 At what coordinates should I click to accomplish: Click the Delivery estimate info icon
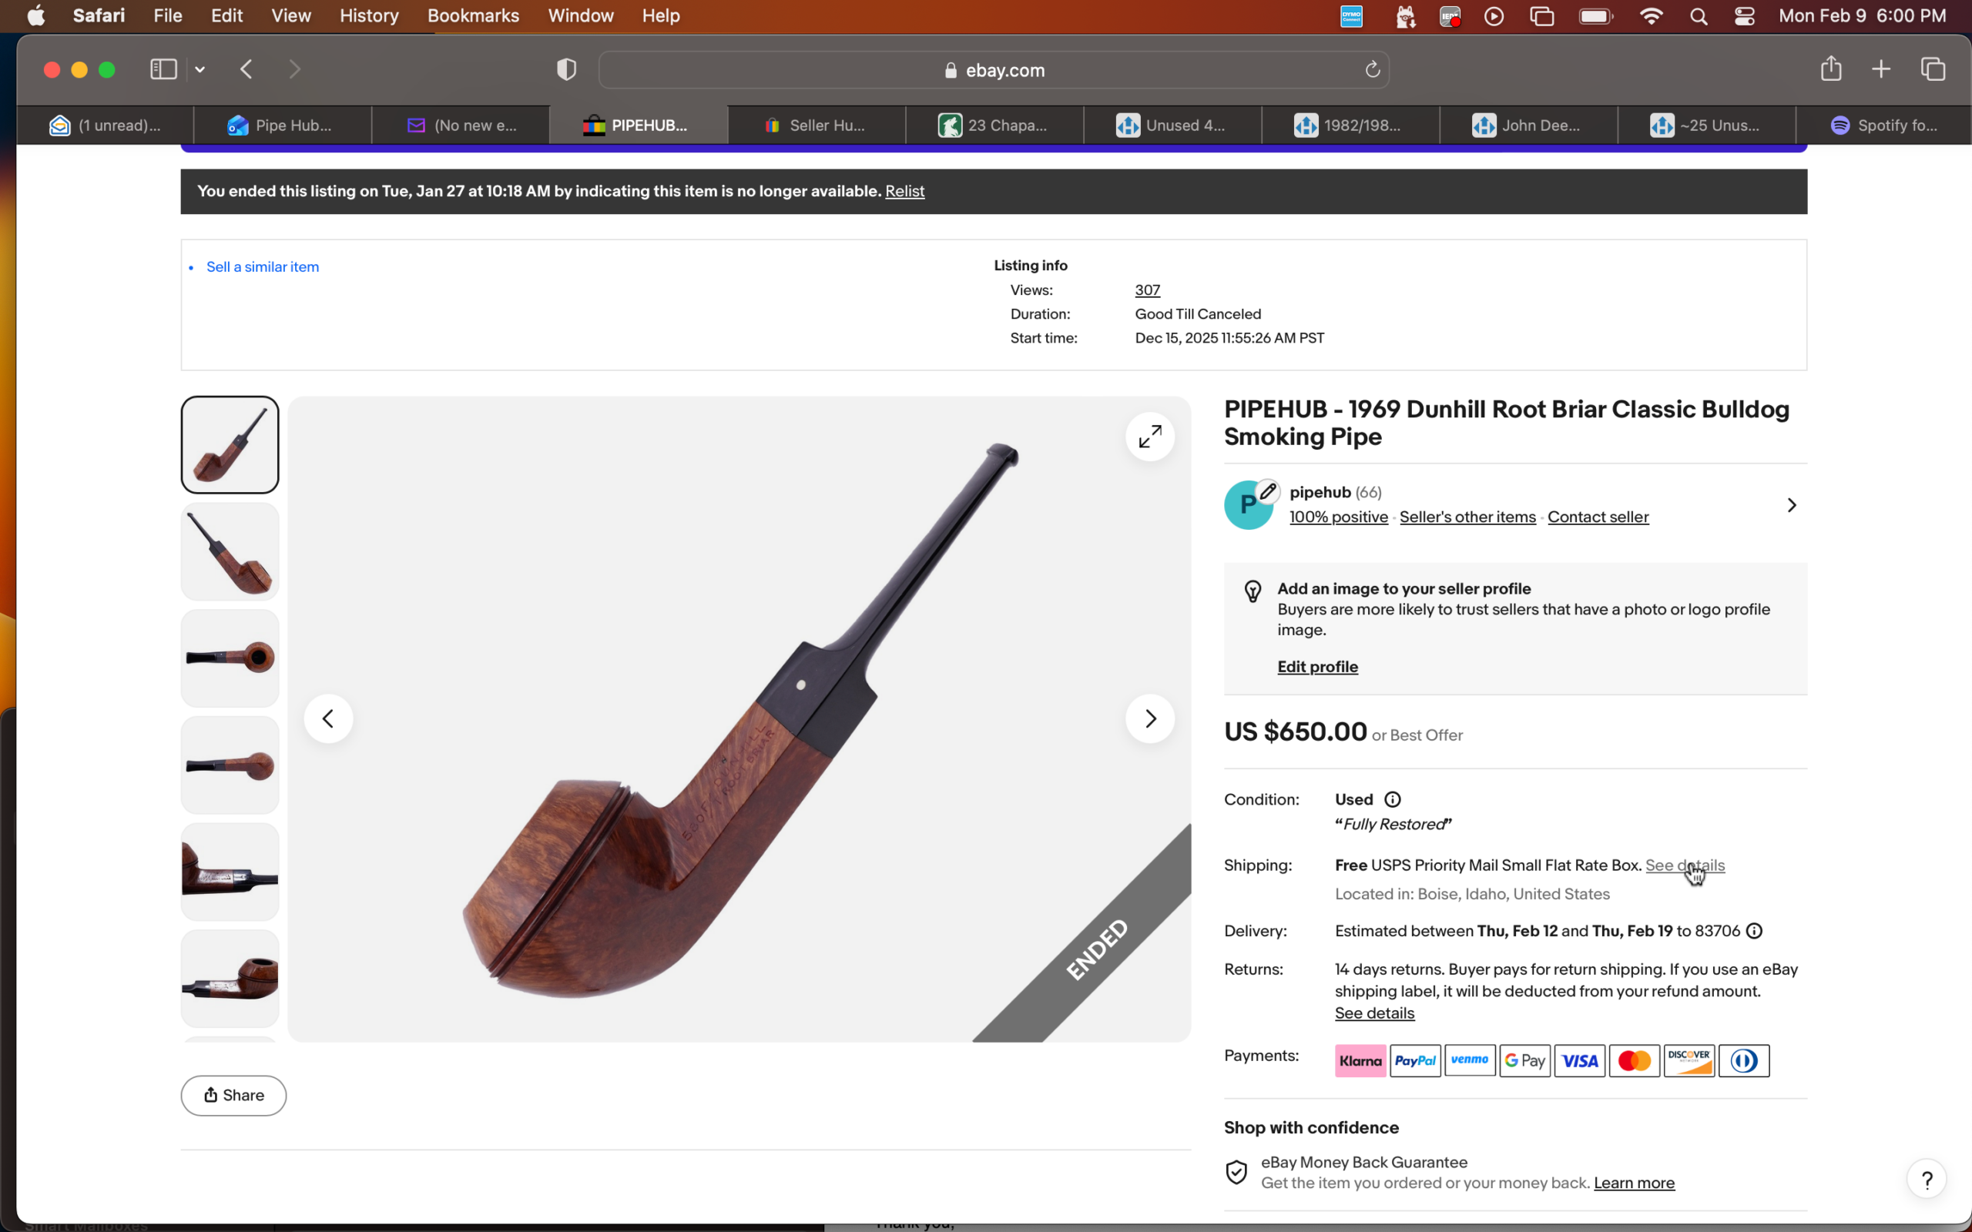coord(1755,930)
